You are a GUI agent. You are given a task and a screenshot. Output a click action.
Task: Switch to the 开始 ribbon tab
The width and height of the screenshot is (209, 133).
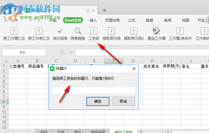53,20
